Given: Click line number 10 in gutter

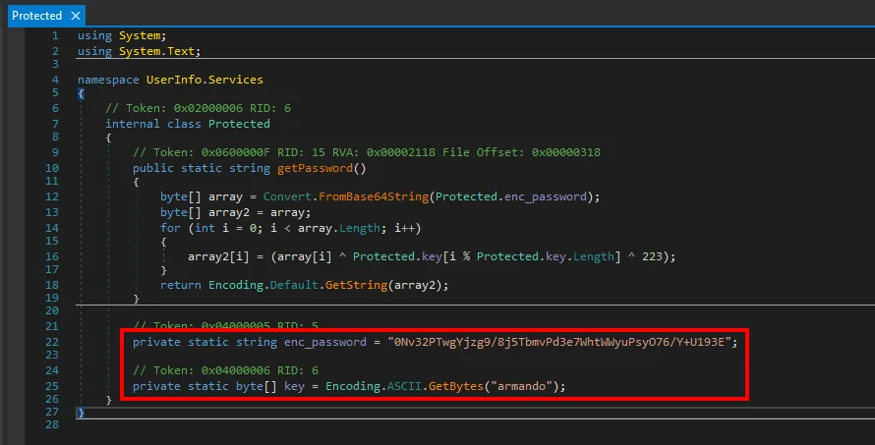Looking at the screenshot, I should point(52,168).
